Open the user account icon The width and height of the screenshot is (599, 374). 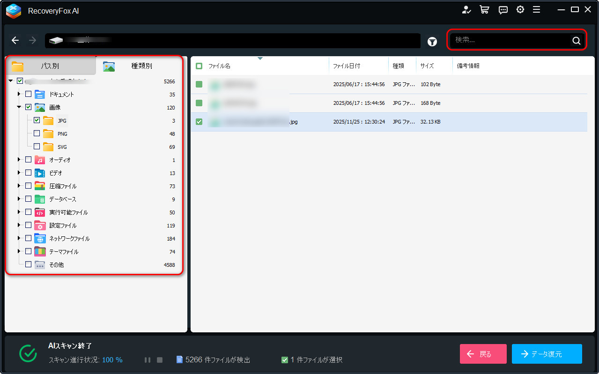click(466, 10)
